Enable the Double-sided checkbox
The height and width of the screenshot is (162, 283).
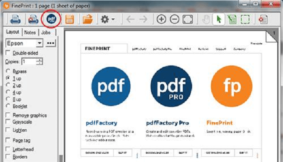(x=8, y=53)
